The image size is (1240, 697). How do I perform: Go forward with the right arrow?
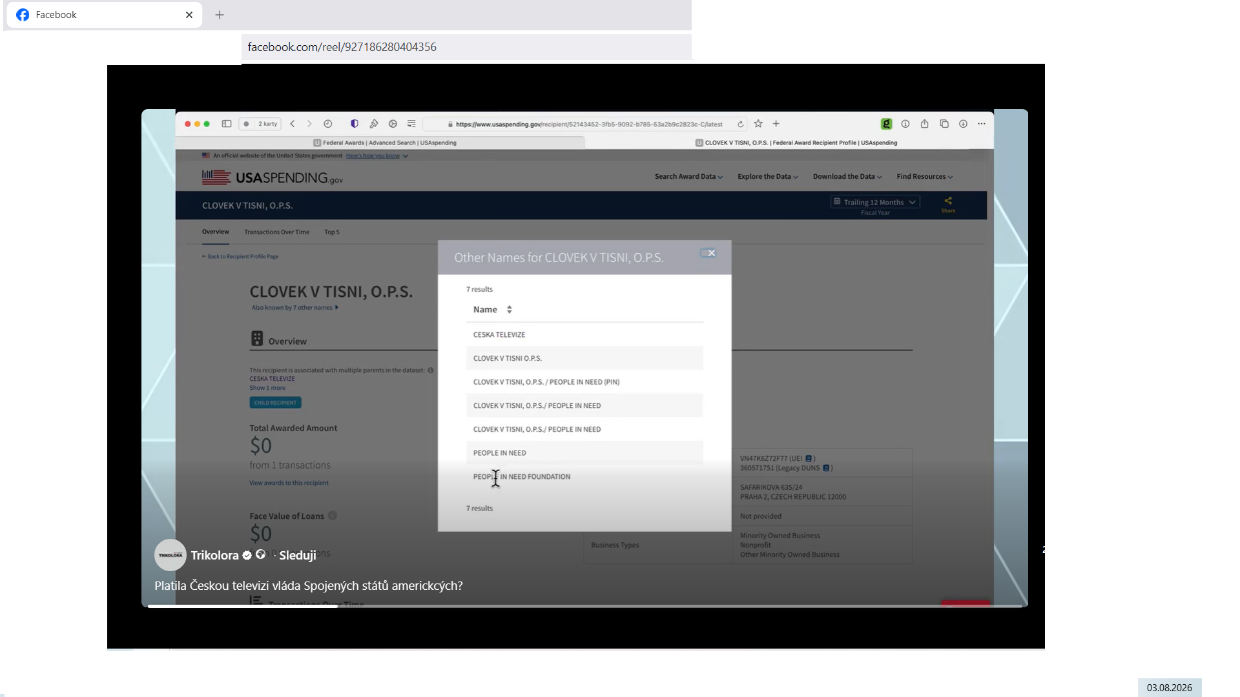click(309, 124)
